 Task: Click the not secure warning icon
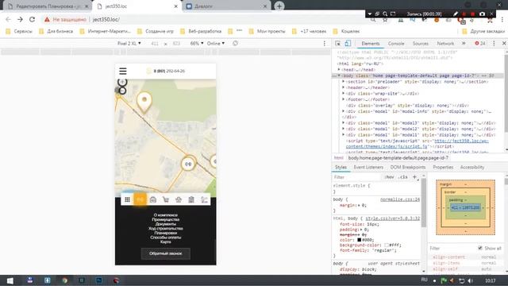tap(48, 19)
